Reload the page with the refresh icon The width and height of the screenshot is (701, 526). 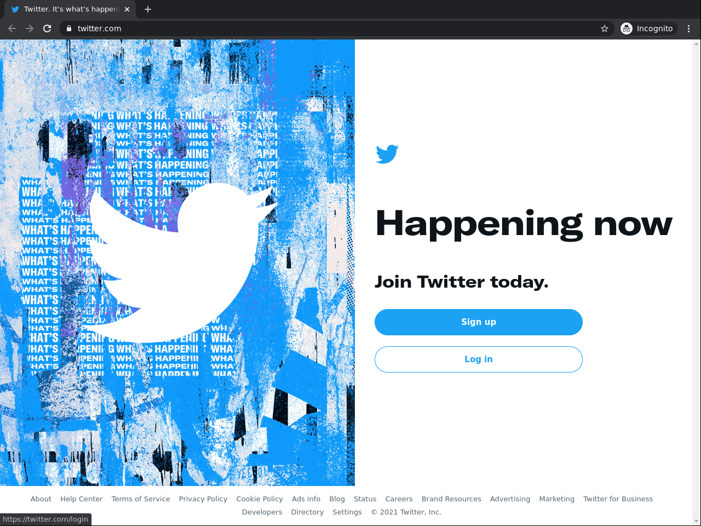click(x=47, y=28)
